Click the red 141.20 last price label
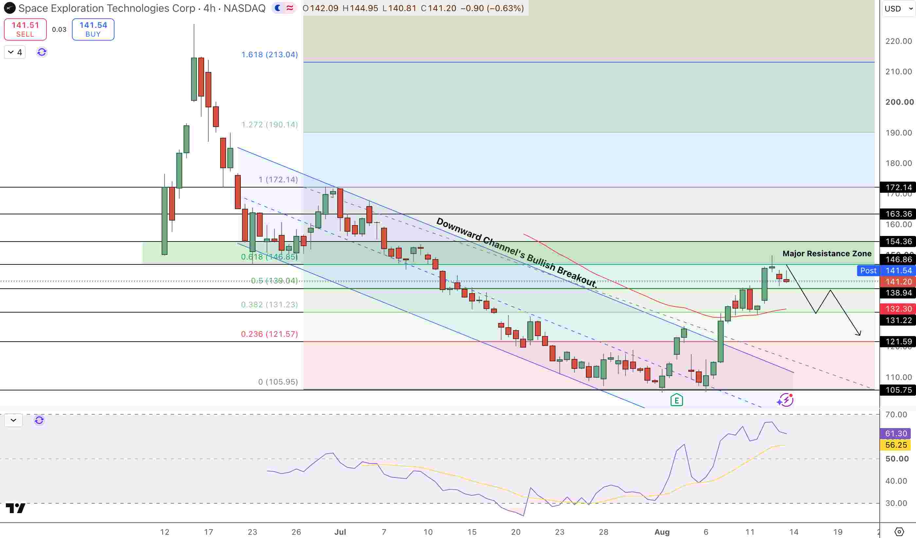The image size is (916, 538). pyautogui.click(x=898, y=282)
